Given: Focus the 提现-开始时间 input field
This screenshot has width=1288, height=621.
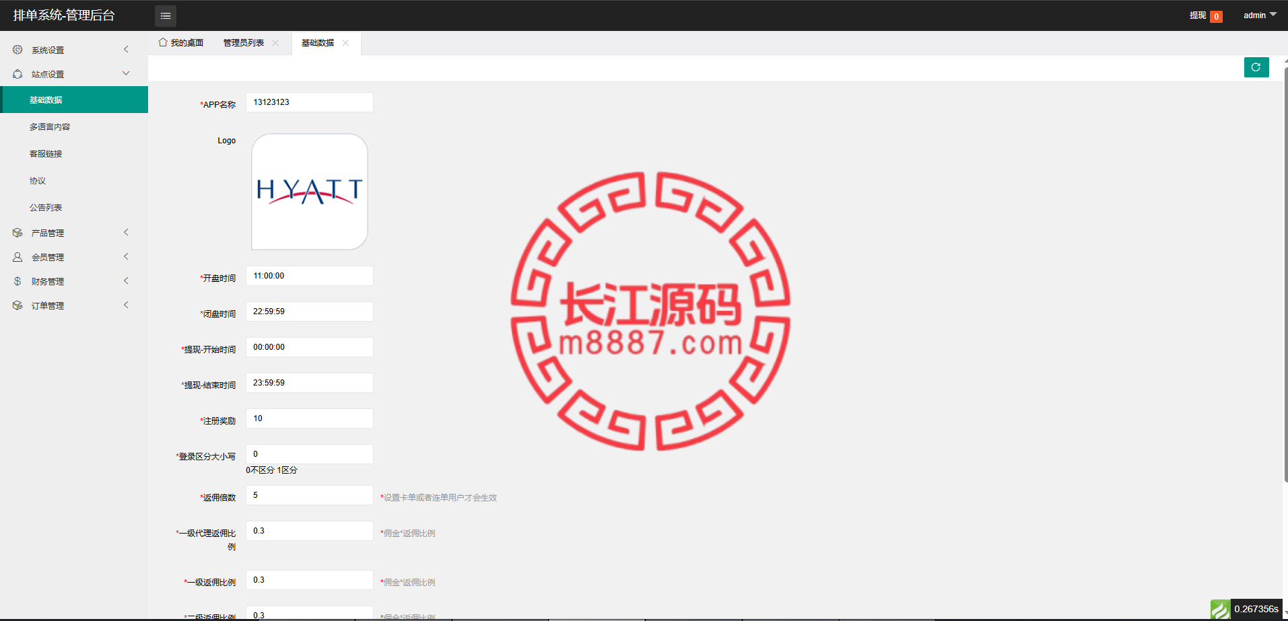Looking at the screenshot, I should click(x=310, y=347).
